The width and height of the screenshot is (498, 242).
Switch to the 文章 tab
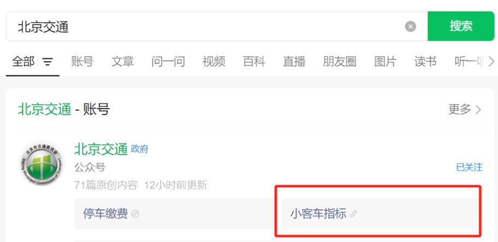tap(122, 62)
